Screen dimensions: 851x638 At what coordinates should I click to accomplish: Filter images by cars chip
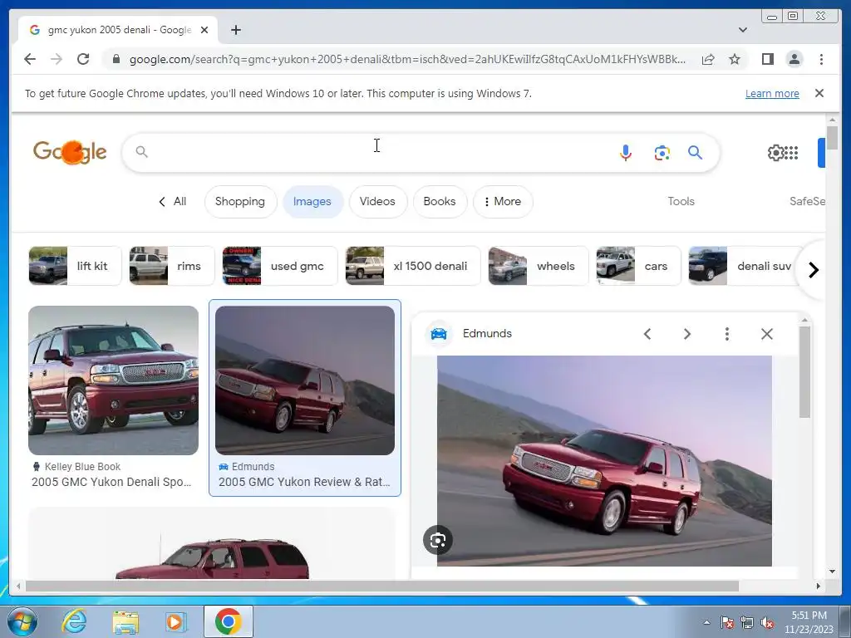(x=638, y=266)
